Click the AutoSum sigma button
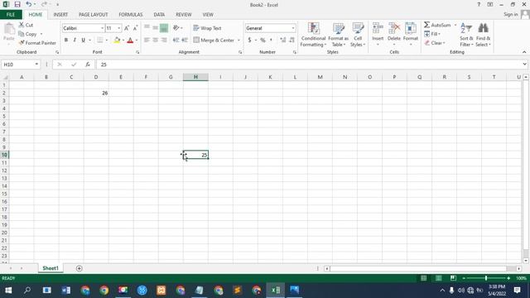 (x=437, y=25)
